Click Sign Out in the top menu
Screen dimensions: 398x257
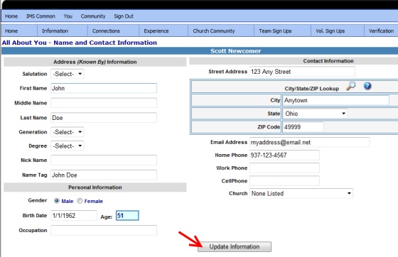[x=124, y=16]
